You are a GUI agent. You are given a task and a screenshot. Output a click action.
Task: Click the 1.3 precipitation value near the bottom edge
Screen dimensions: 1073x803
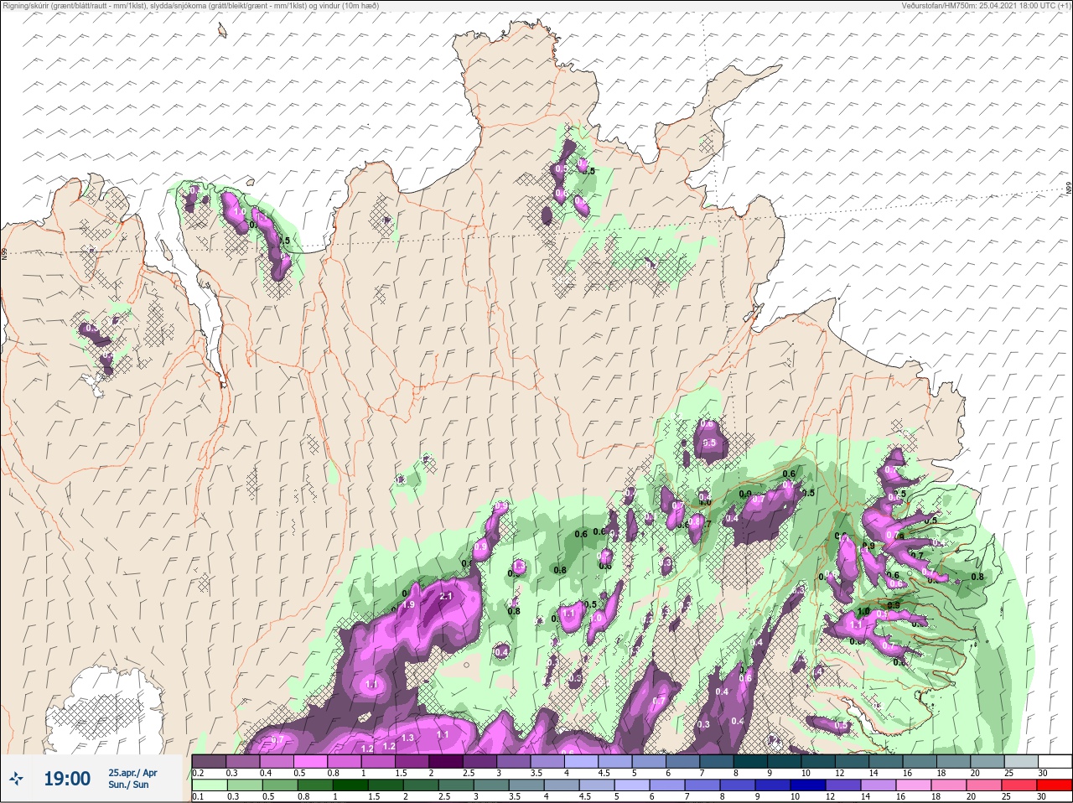pyautogui.click(x=408, y=738)
